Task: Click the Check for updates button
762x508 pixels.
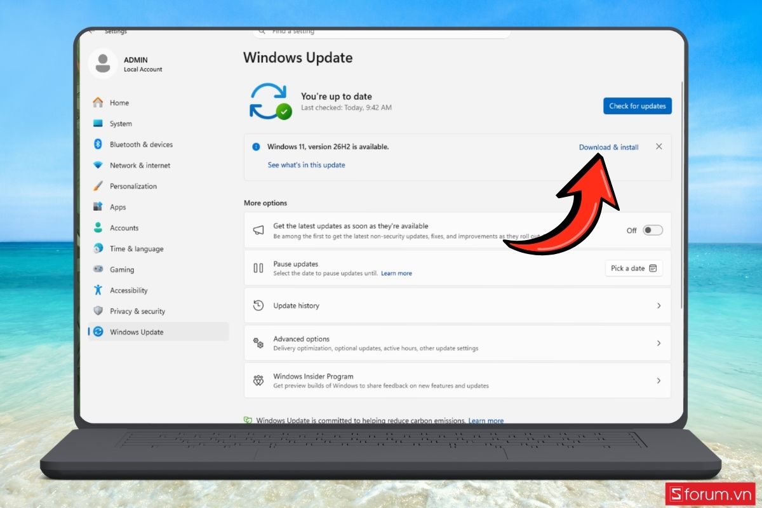Action: [638, 106]
